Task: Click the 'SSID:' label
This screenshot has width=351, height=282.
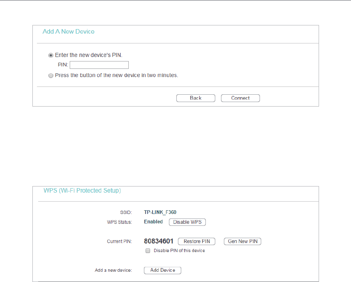Action: [126, 212]
